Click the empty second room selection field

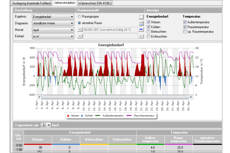(111, 36)
